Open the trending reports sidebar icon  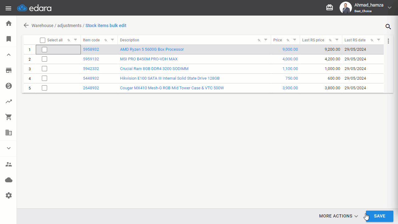(x=9, y=101)
